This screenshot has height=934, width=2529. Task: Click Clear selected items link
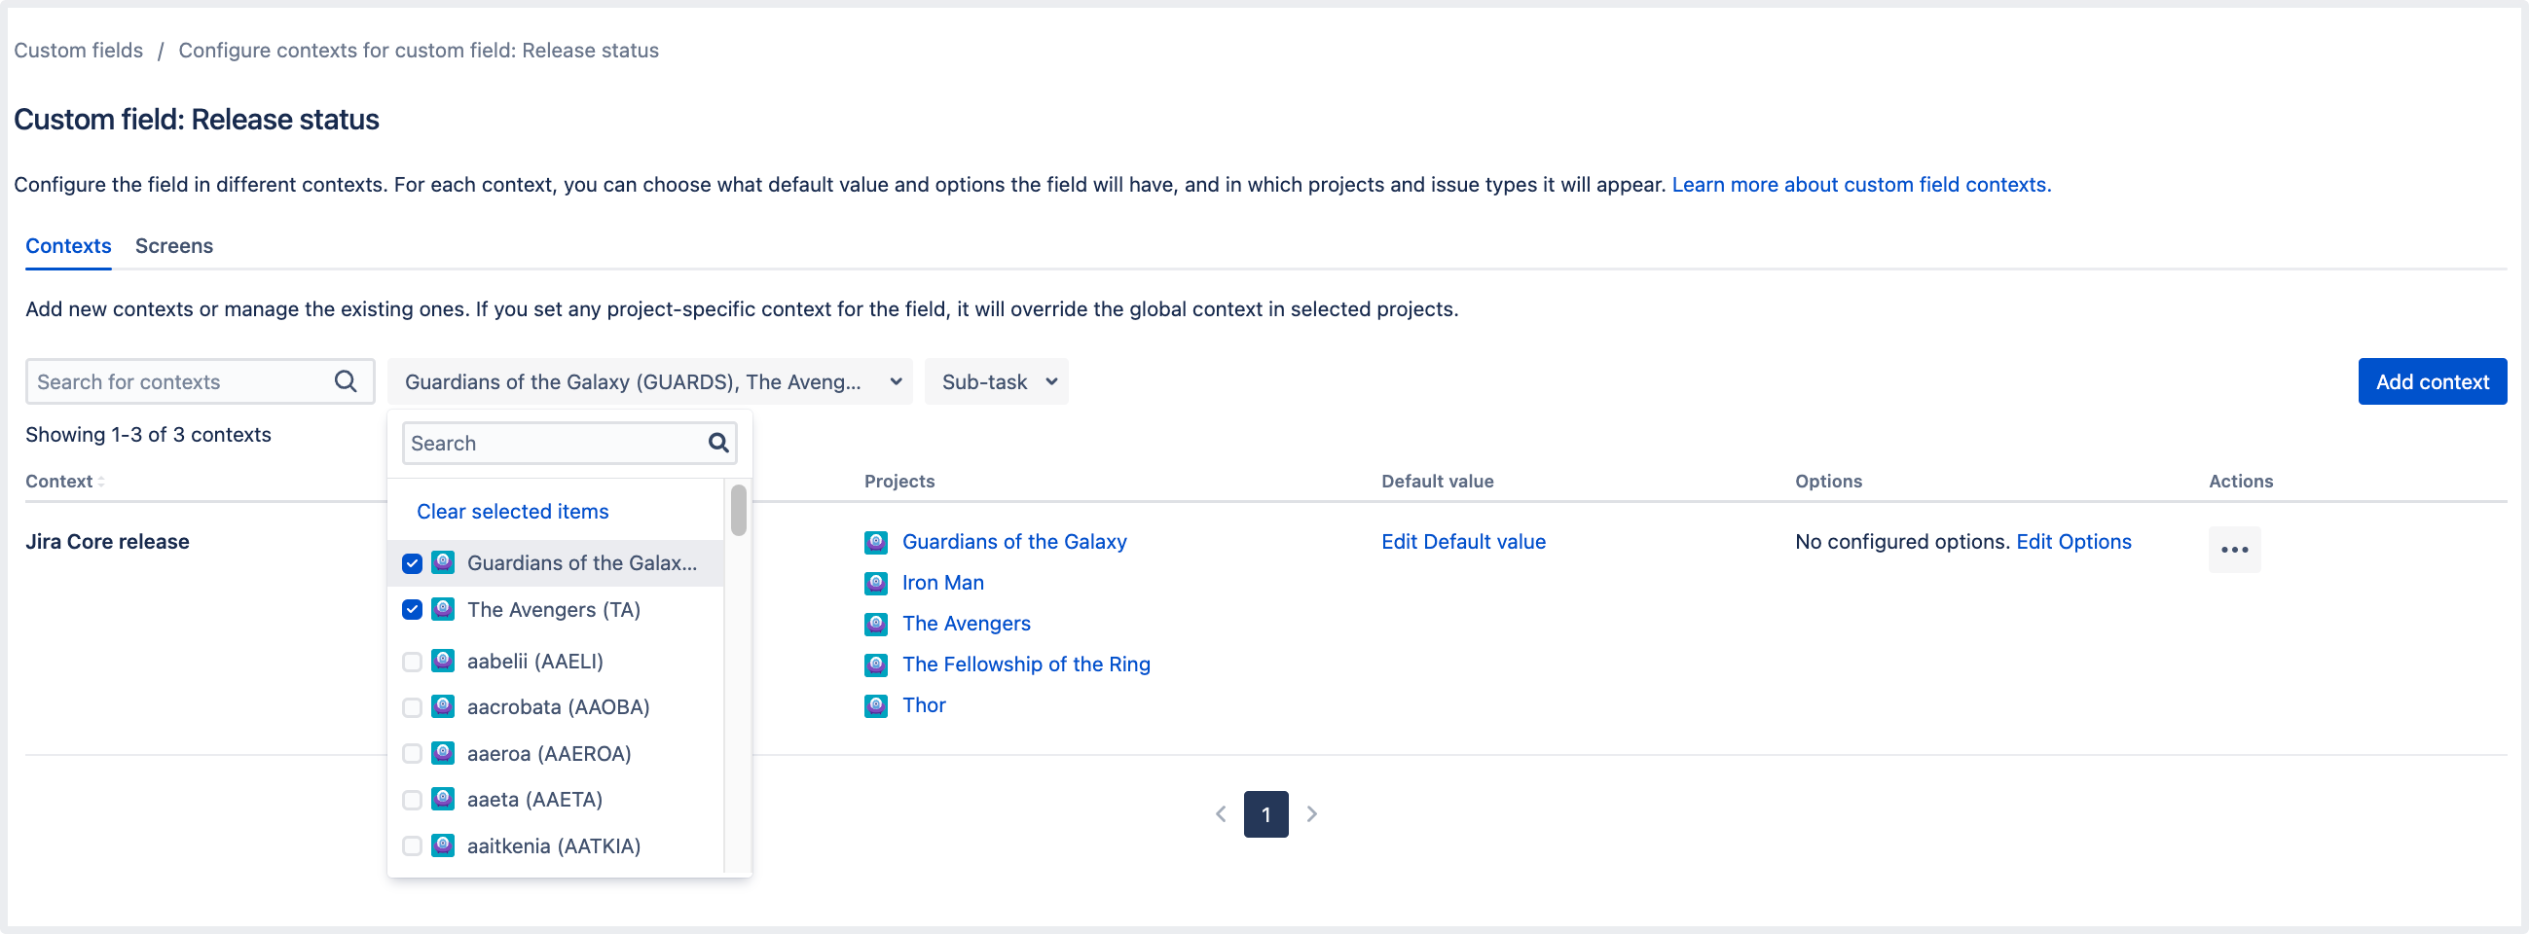(511, 511)
